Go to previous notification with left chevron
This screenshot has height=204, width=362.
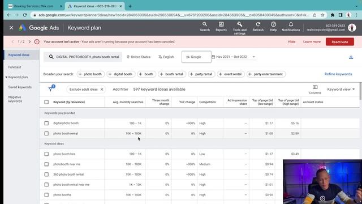click(12, 41)
